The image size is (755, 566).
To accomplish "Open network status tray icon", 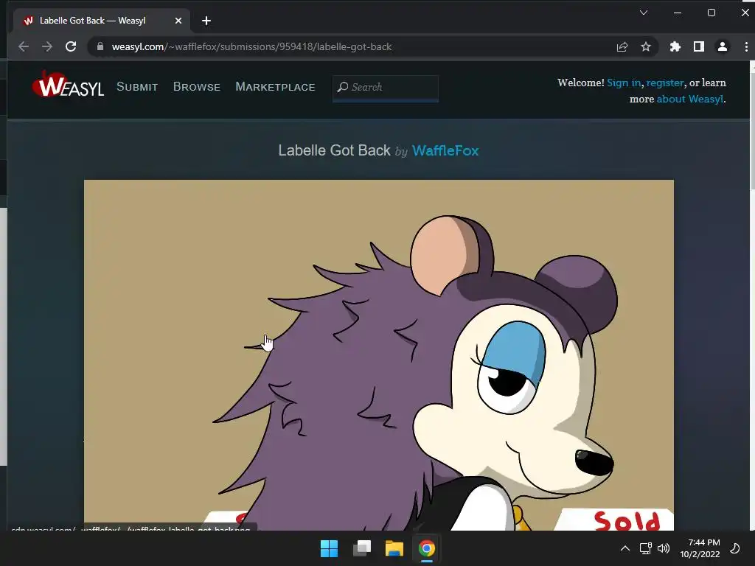I will tap(645, 548).
